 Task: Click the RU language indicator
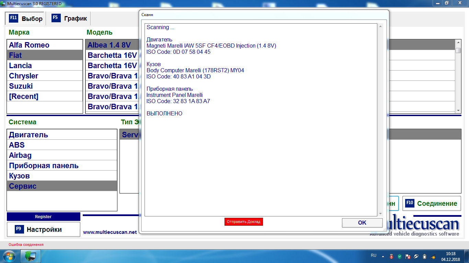[374, 255]
